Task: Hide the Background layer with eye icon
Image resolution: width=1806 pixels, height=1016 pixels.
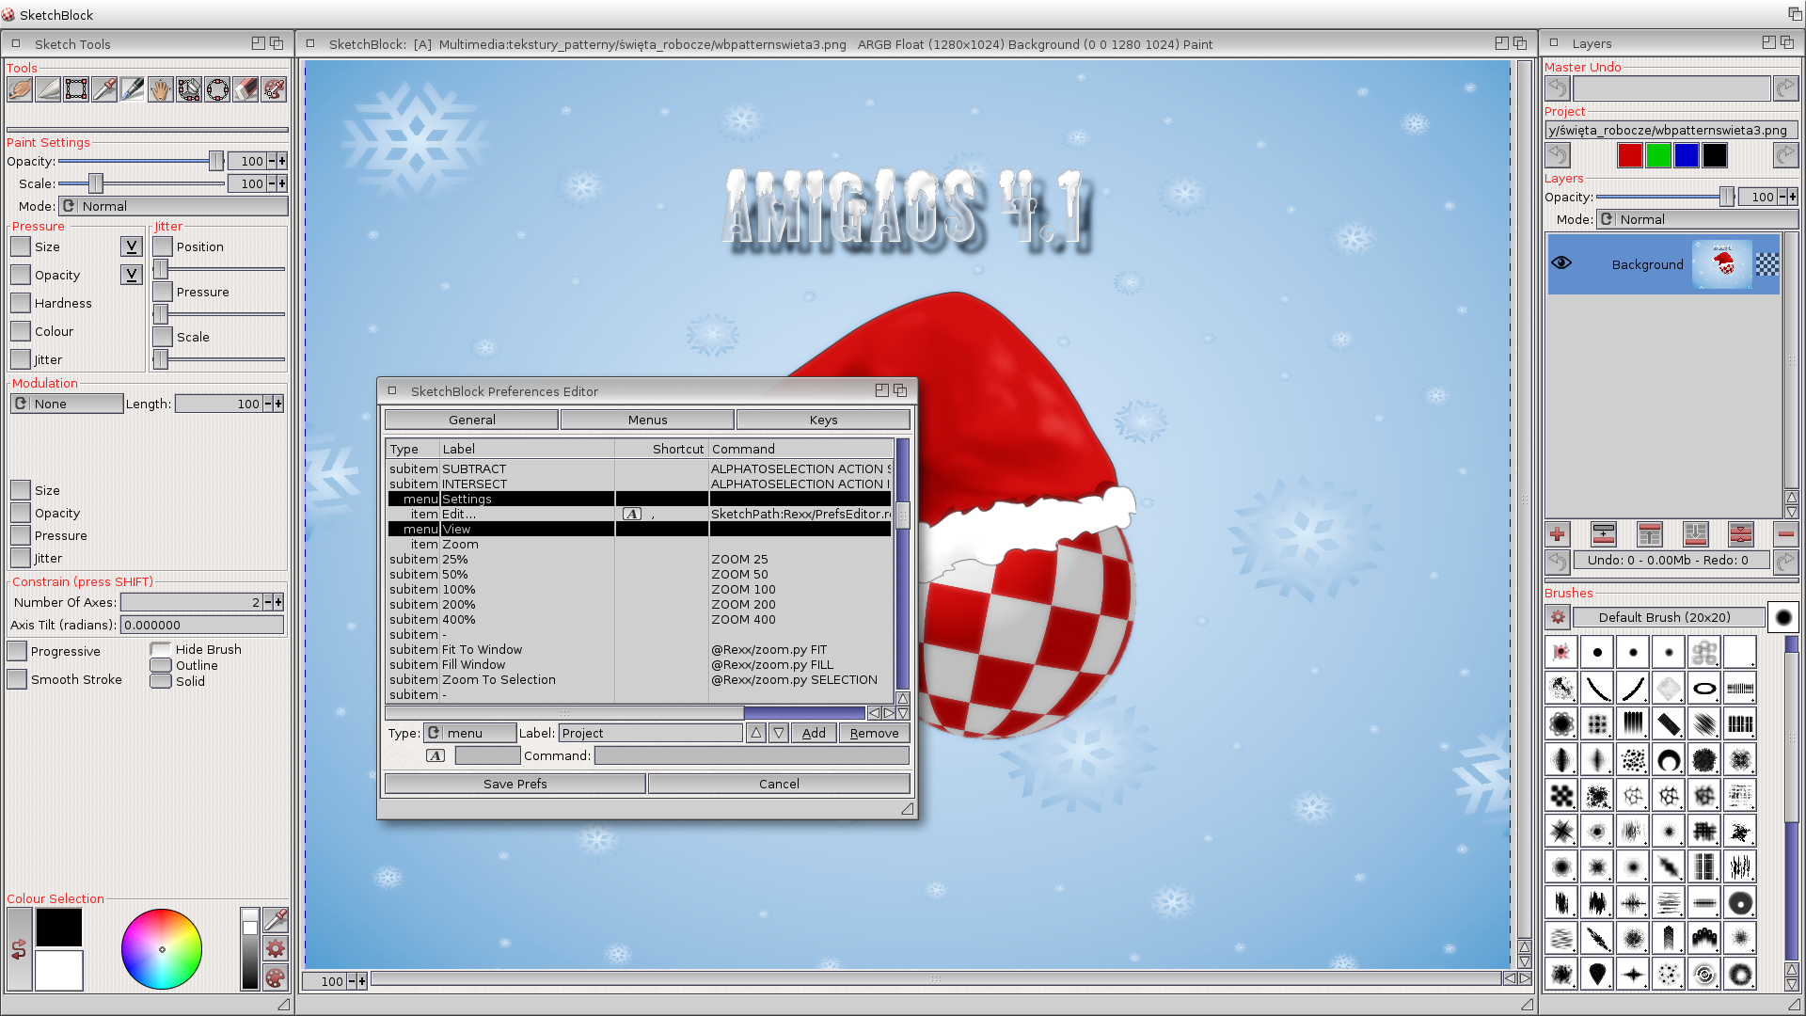Action: (x=1561, y=263)
